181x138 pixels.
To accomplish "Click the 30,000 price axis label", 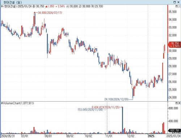I will [172, 51].
